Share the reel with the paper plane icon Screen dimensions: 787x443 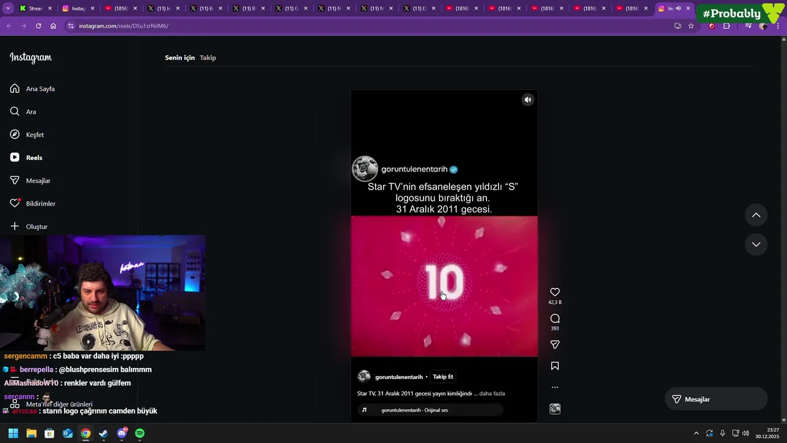[555, 345]
